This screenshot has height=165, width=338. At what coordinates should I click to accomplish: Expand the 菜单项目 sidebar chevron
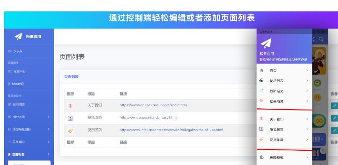(x=49, y=142)
